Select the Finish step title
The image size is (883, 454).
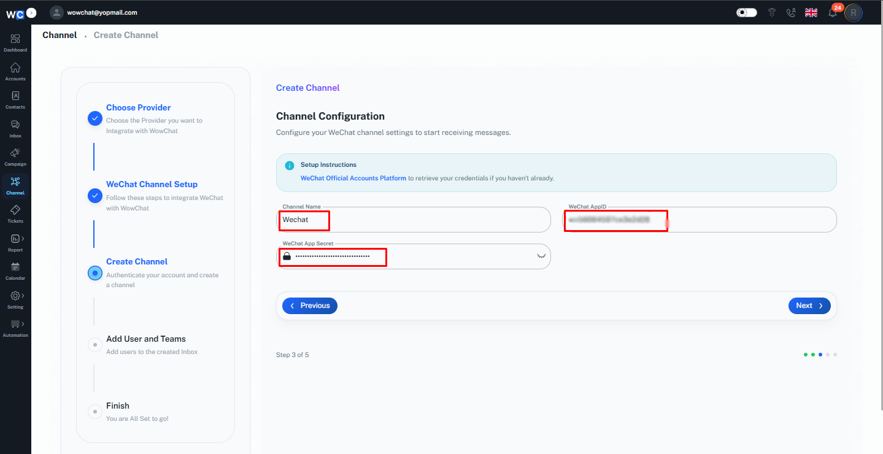(x=118, y=406)
